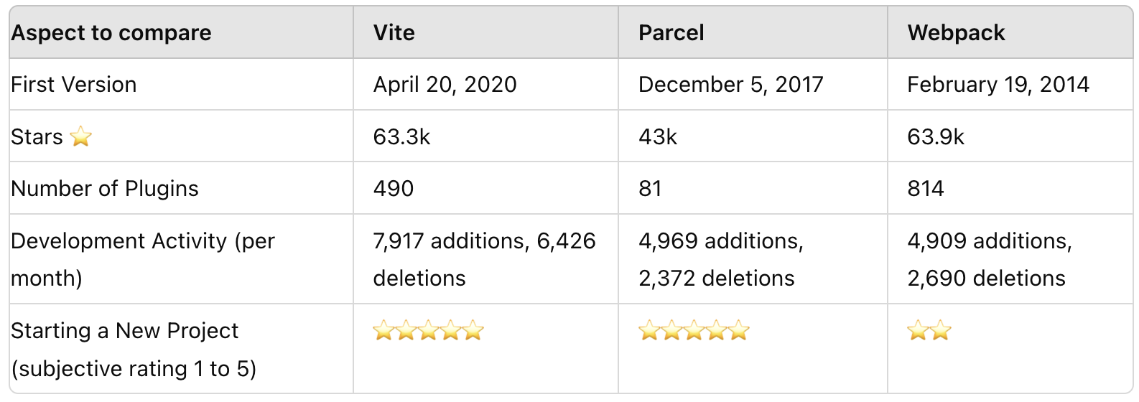Click the 'February 19, 2014' cell

(x=1010, y=85)
